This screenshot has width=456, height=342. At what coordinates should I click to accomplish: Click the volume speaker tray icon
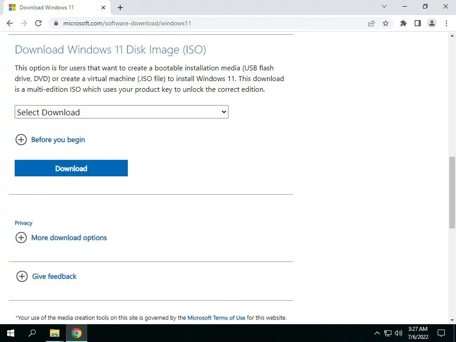399,333
